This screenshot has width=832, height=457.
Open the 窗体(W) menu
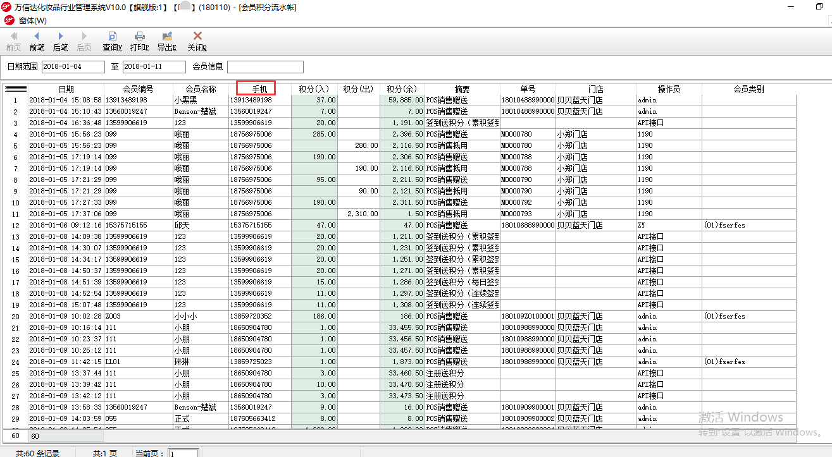click(32, 21)
